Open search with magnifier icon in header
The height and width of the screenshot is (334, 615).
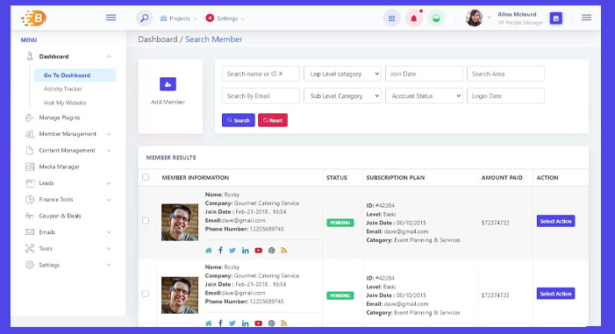click(x=145, y=18)
